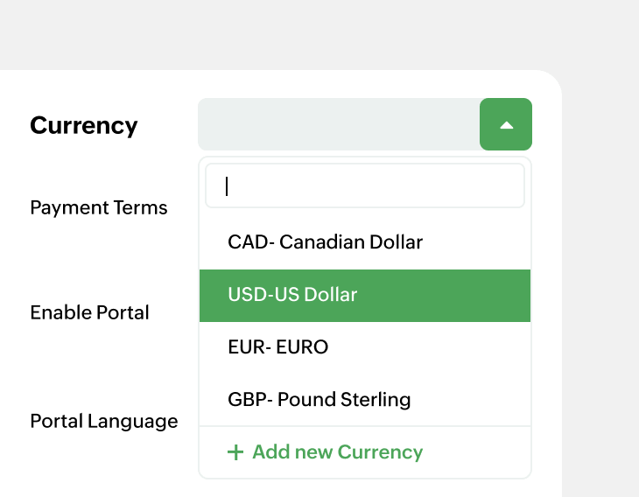The width and height of the screenshot is (639, 497).
Task: Collapse the Currency list via green button
Action: tap(506, 124)
